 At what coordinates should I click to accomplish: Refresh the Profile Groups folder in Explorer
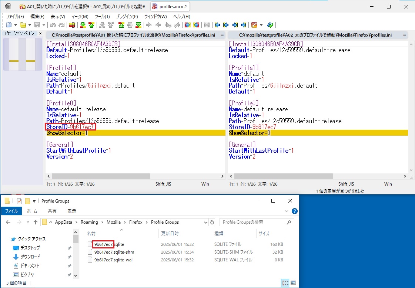click(x=212, y=222)
